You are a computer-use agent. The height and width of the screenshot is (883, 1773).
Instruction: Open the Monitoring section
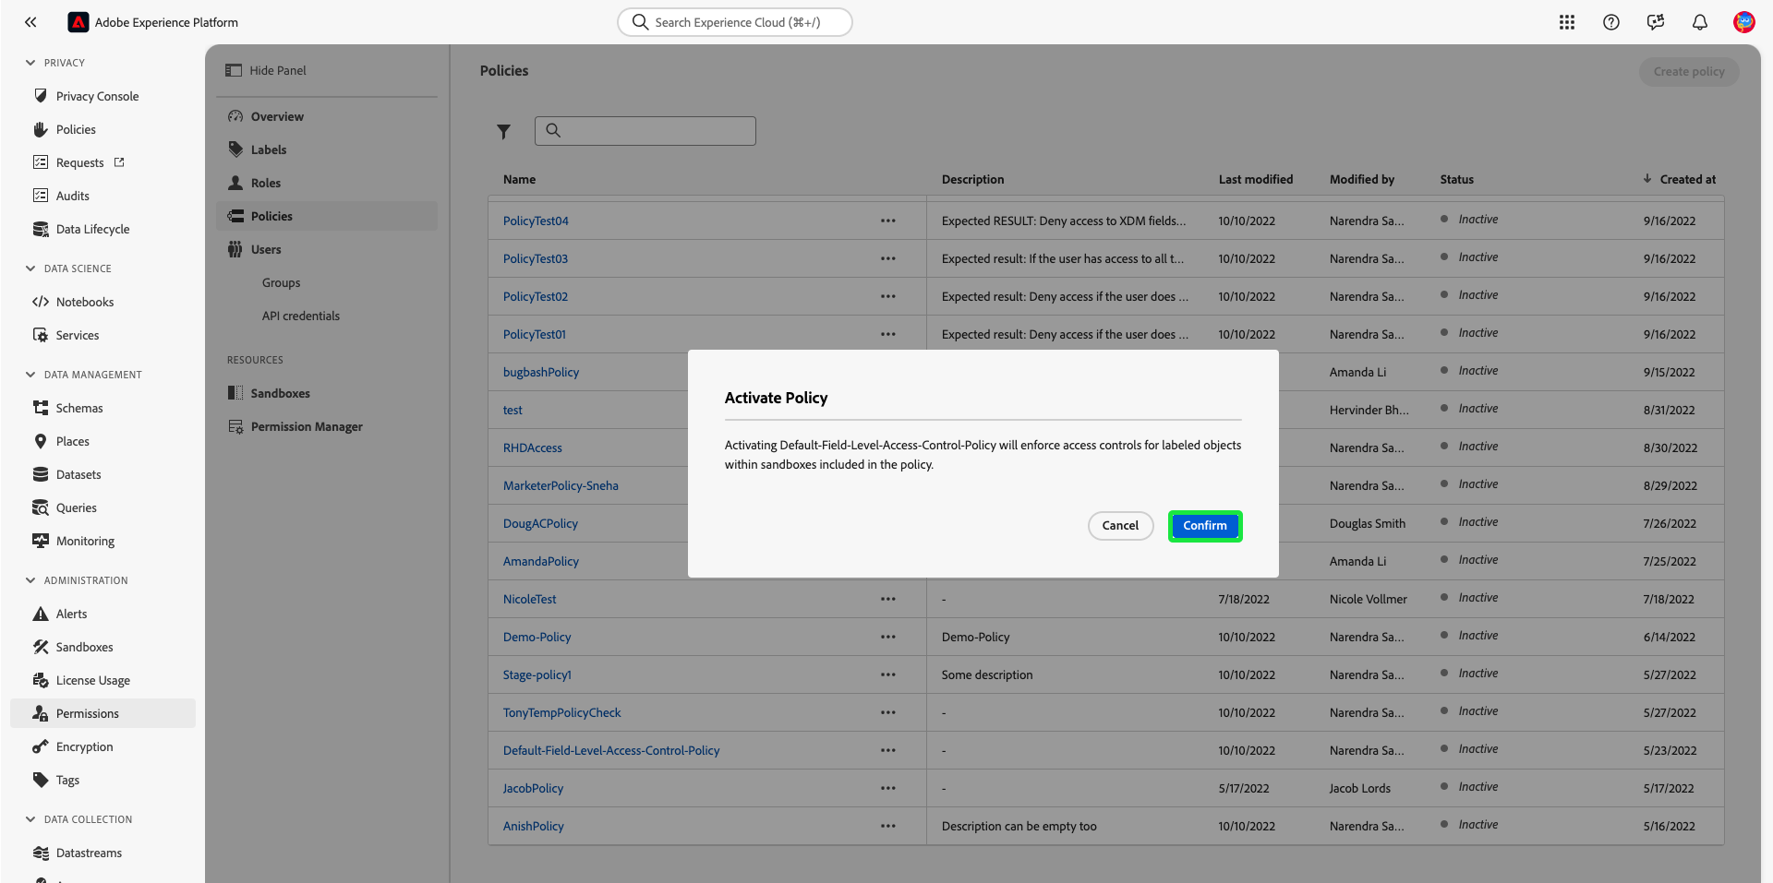85,541
